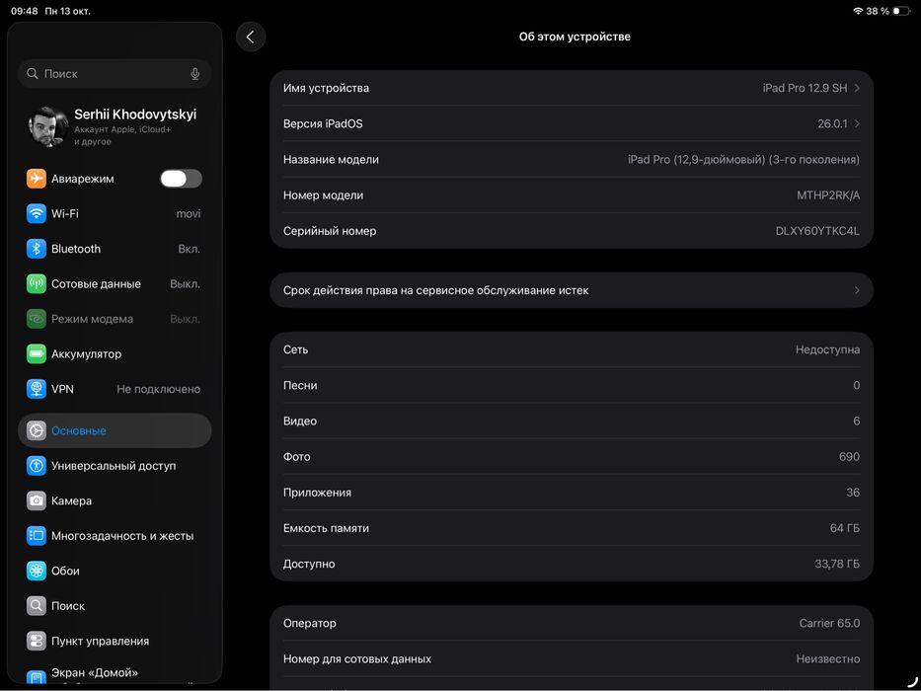Select Обои in sidebar

(x=115, y=571)
